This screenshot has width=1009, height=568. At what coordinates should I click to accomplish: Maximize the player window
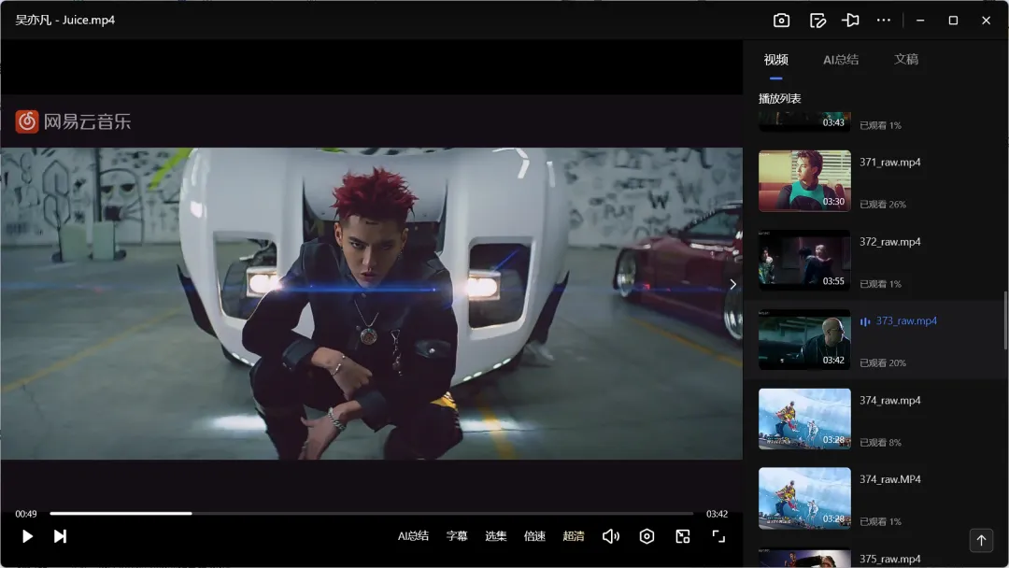click(953, 21)
